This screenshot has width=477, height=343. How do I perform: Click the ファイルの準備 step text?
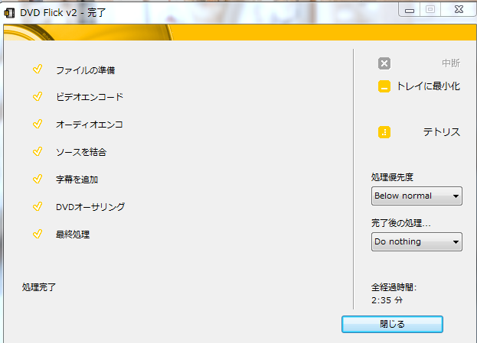tap(86, 70)
